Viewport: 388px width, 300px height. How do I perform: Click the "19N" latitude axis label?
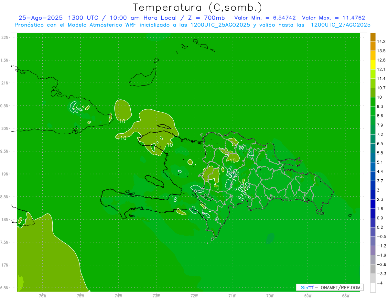pyautogui.click(x=5, y=174)
